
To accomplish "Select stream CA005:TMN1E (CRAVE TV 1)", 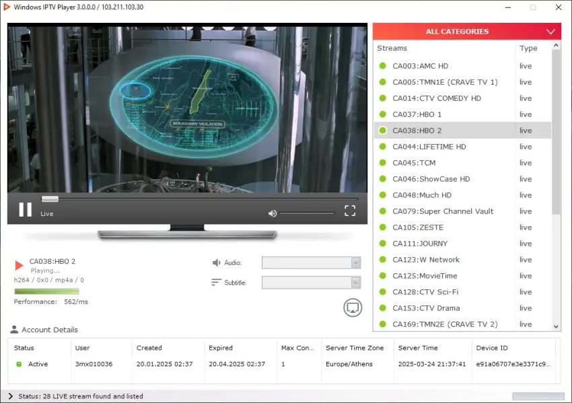I will [x=462, y=82].
